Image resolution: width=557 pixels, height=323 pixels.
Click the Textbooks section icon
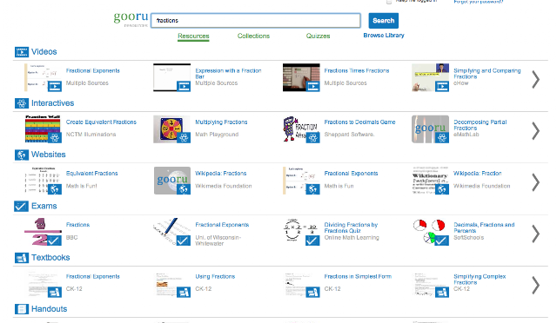(x=21, y=258)
